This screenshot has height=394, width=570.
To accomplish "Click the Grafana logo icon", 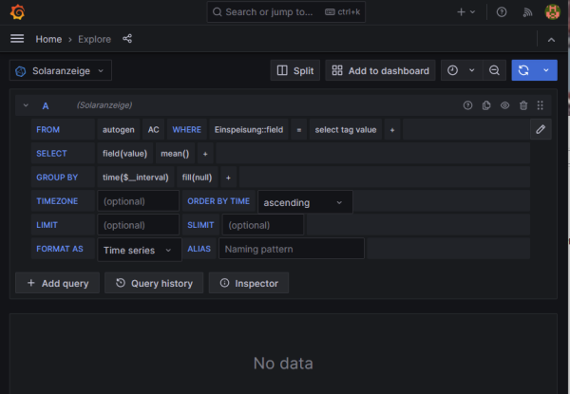I will [x=15, y=12].
